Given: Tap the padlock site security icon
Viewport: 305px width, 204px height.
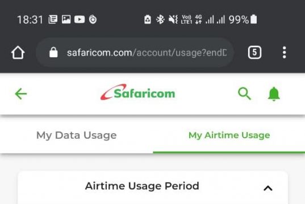Looking at the screenshot, I should (53, 52).
